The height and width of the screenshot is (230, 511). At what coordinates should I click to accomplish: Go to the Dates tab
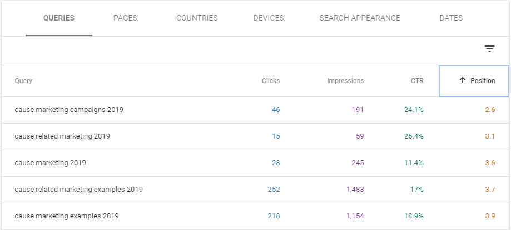point(451,18)
